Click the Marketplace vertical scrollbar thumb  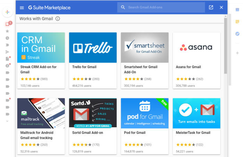click(x=226, y=46)
